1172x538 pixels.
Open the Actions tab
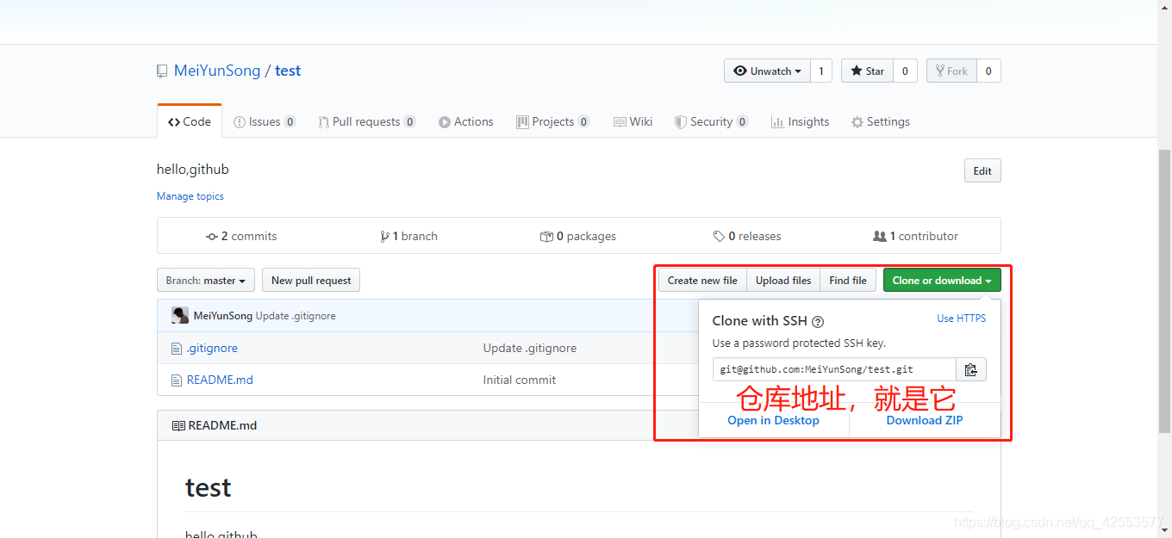466,121
